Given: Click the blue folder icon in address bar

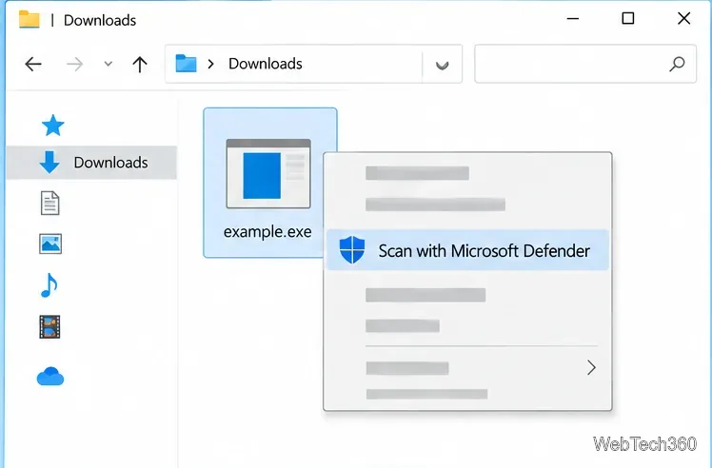Looking at the screenshot, I should [x=186, y=64].
